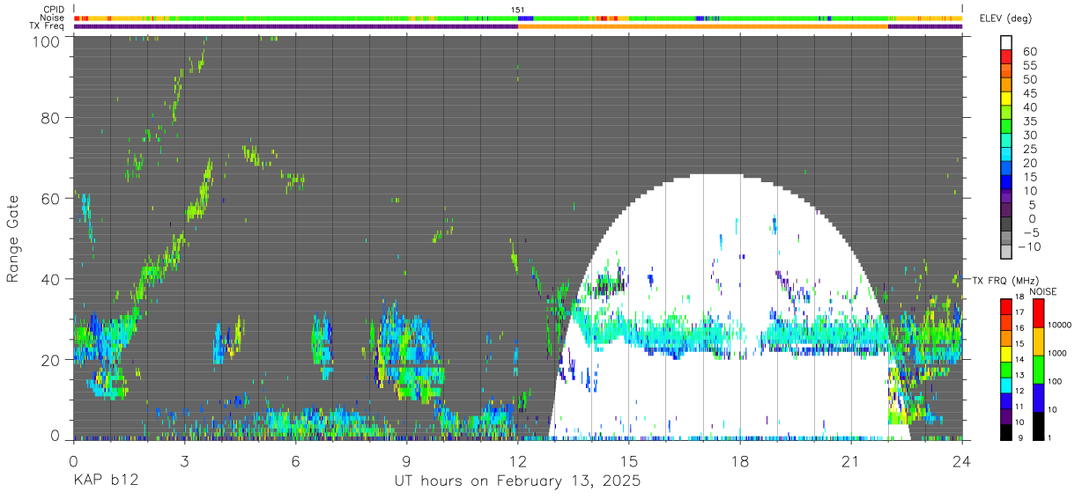
Task: Click the blue noise marker just after 12 UT
Action: point(524,18)
